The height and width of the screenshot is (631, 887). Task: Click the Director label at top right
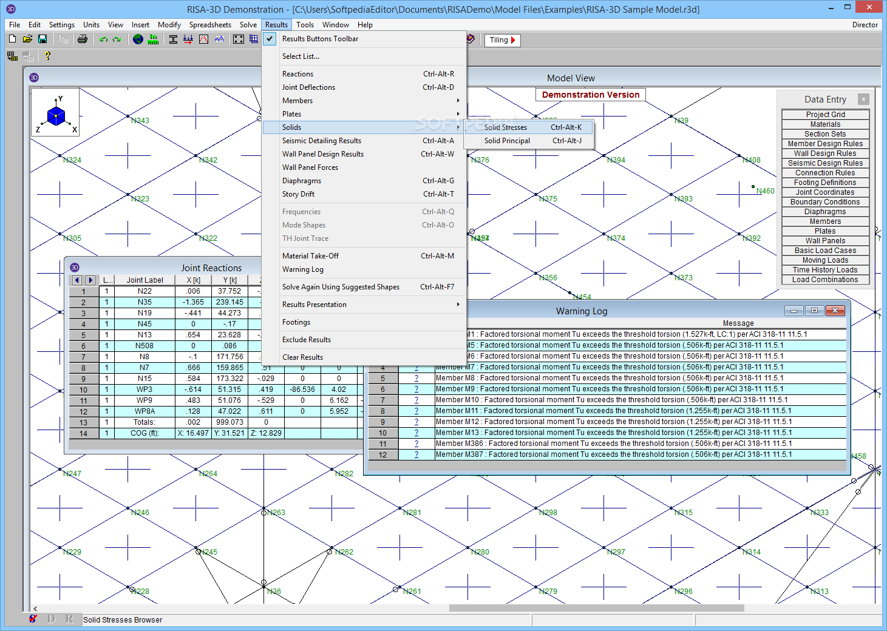click(865, 25)
